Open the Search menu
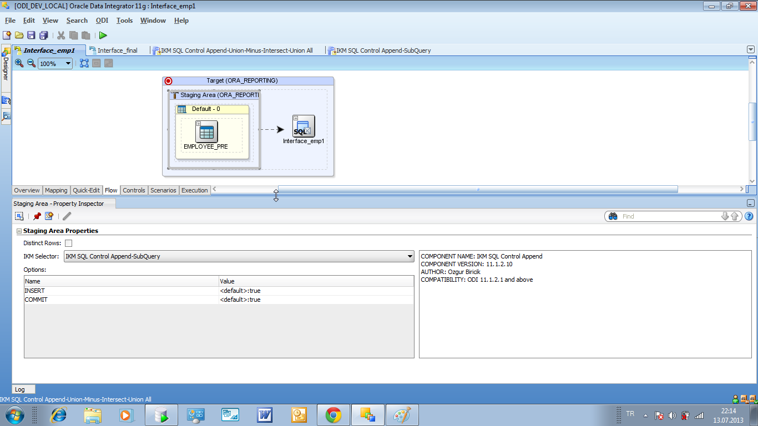Image resolution: width=758 pixels, height=426 pixels. [x=77, y=21]
